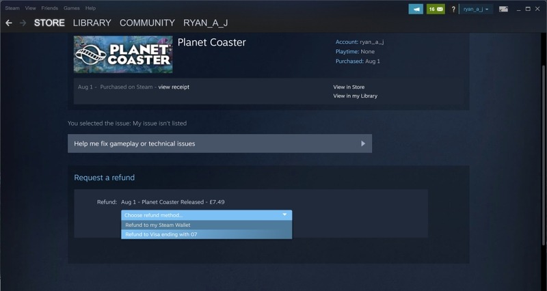Open the Games menu
The image size is (547, 291).
[x=72, y=8]
